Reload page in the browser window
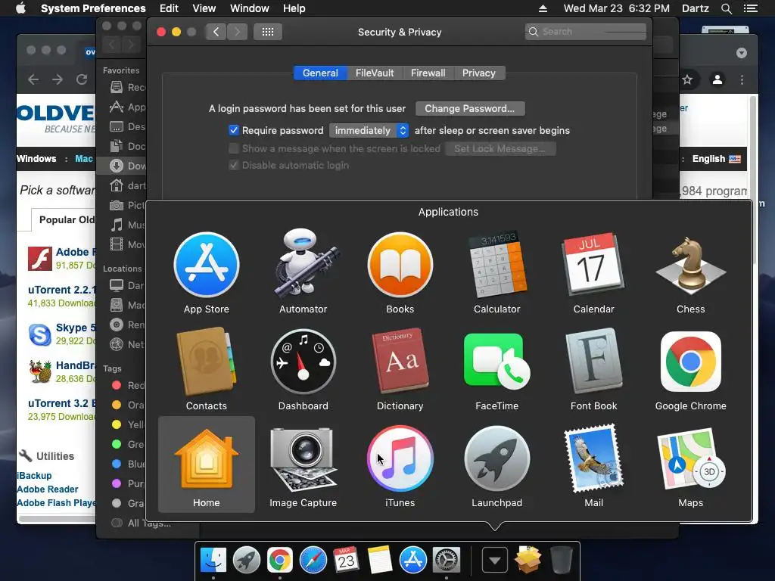Image resolution: width=775 pixels, height=581 pixels. pyautogui.click(x=82, y=79)
